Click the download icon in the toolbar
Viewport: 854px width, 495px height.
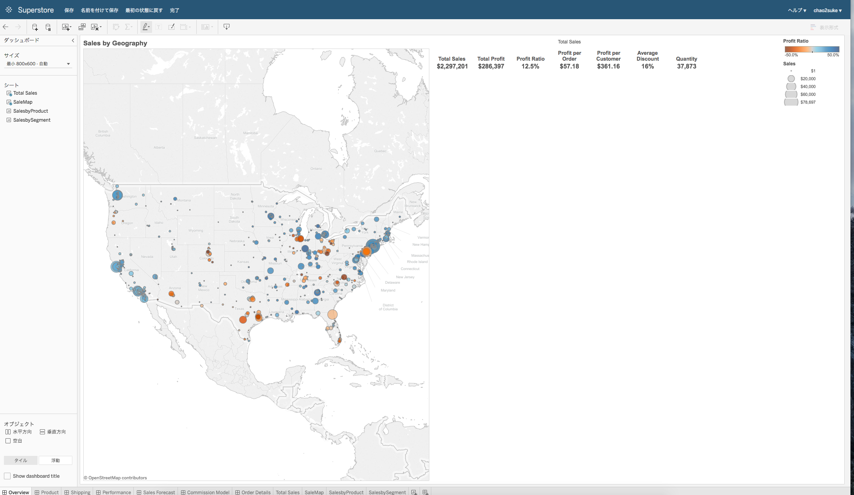pyautogui.click(x=227, y=27)
